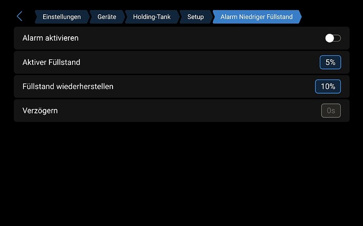Screen dimensions: 363x226
Task: Edit the Aktiver Füllstand 5% value
Action: [330, 62]
